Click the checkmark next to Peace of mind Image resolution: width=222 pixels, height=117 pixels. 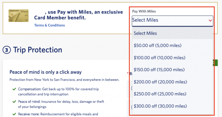pos(14,102)
